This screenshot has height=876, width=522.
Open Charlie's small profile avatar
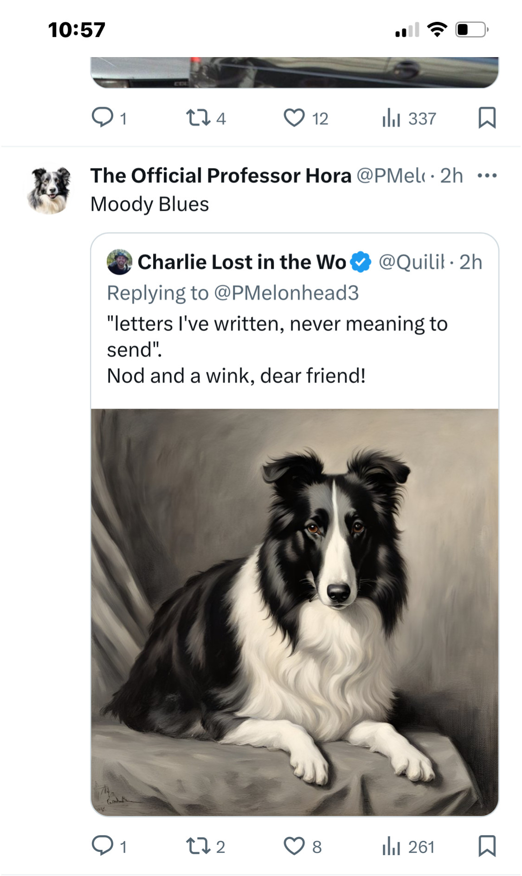[119, 262]
